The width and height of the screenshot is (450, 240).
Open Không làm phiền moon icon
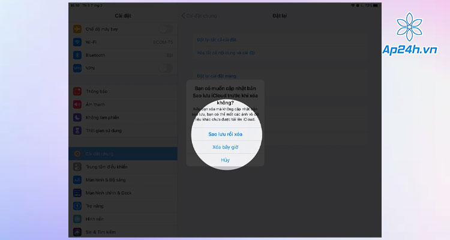point(77,118)
